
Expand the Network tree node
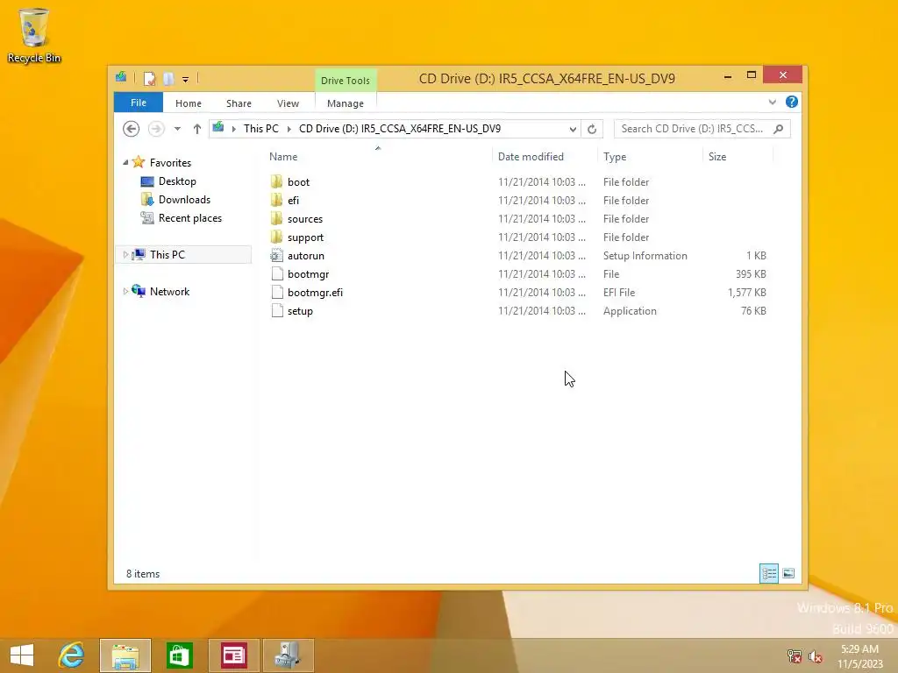click(125, 291)
